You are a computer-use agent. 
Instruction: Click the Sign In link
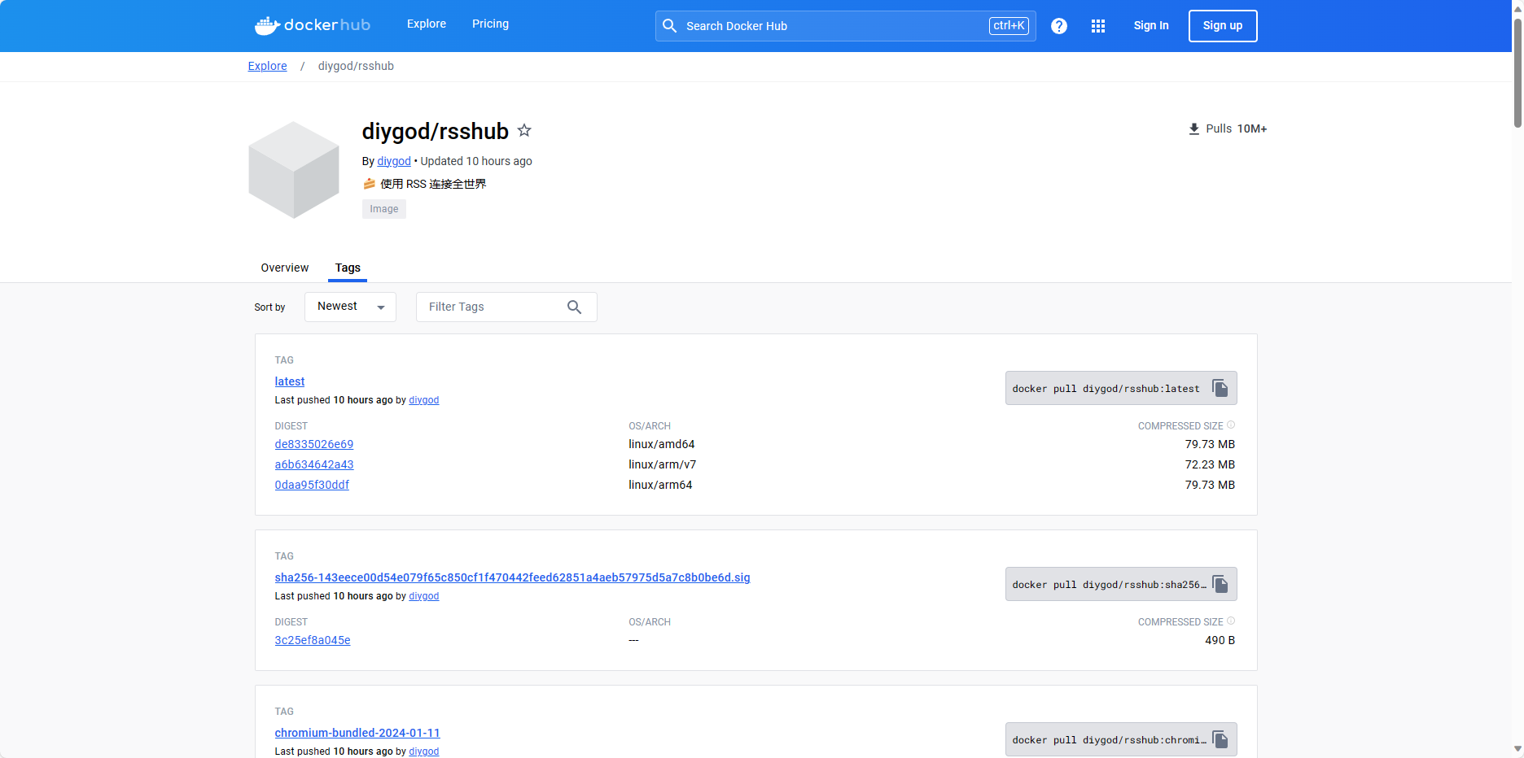coord(1151,26)
